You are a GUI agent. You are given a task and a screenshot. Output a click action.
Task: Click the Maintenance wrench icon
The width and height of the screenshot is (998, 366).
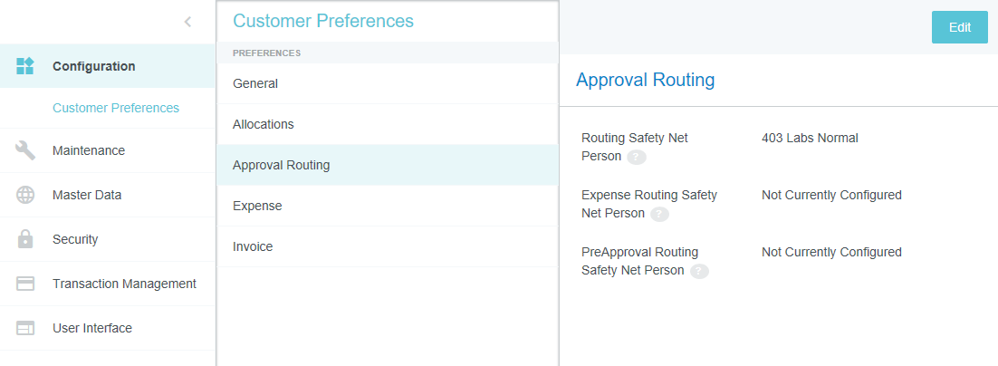click(25, 150)
